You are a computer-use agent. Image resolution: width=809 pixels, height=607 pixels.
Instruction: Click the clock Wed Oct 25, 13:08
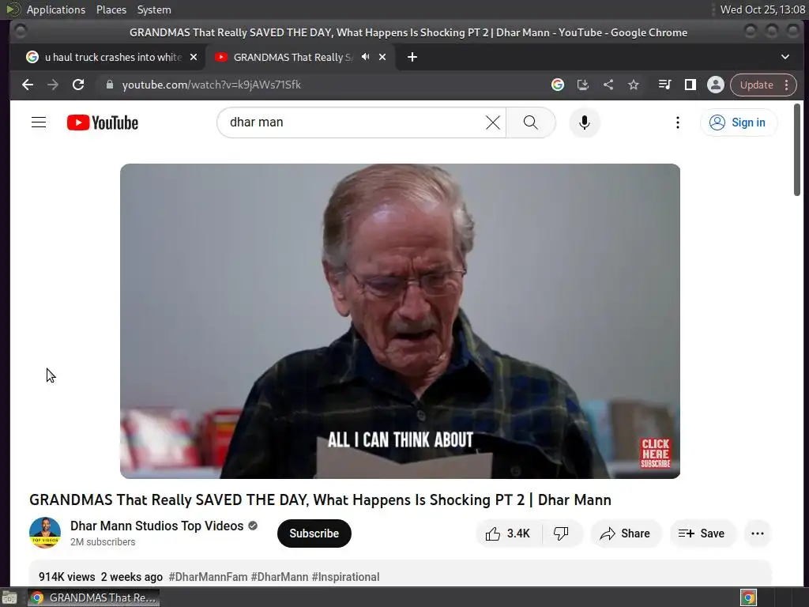(762, 9)
